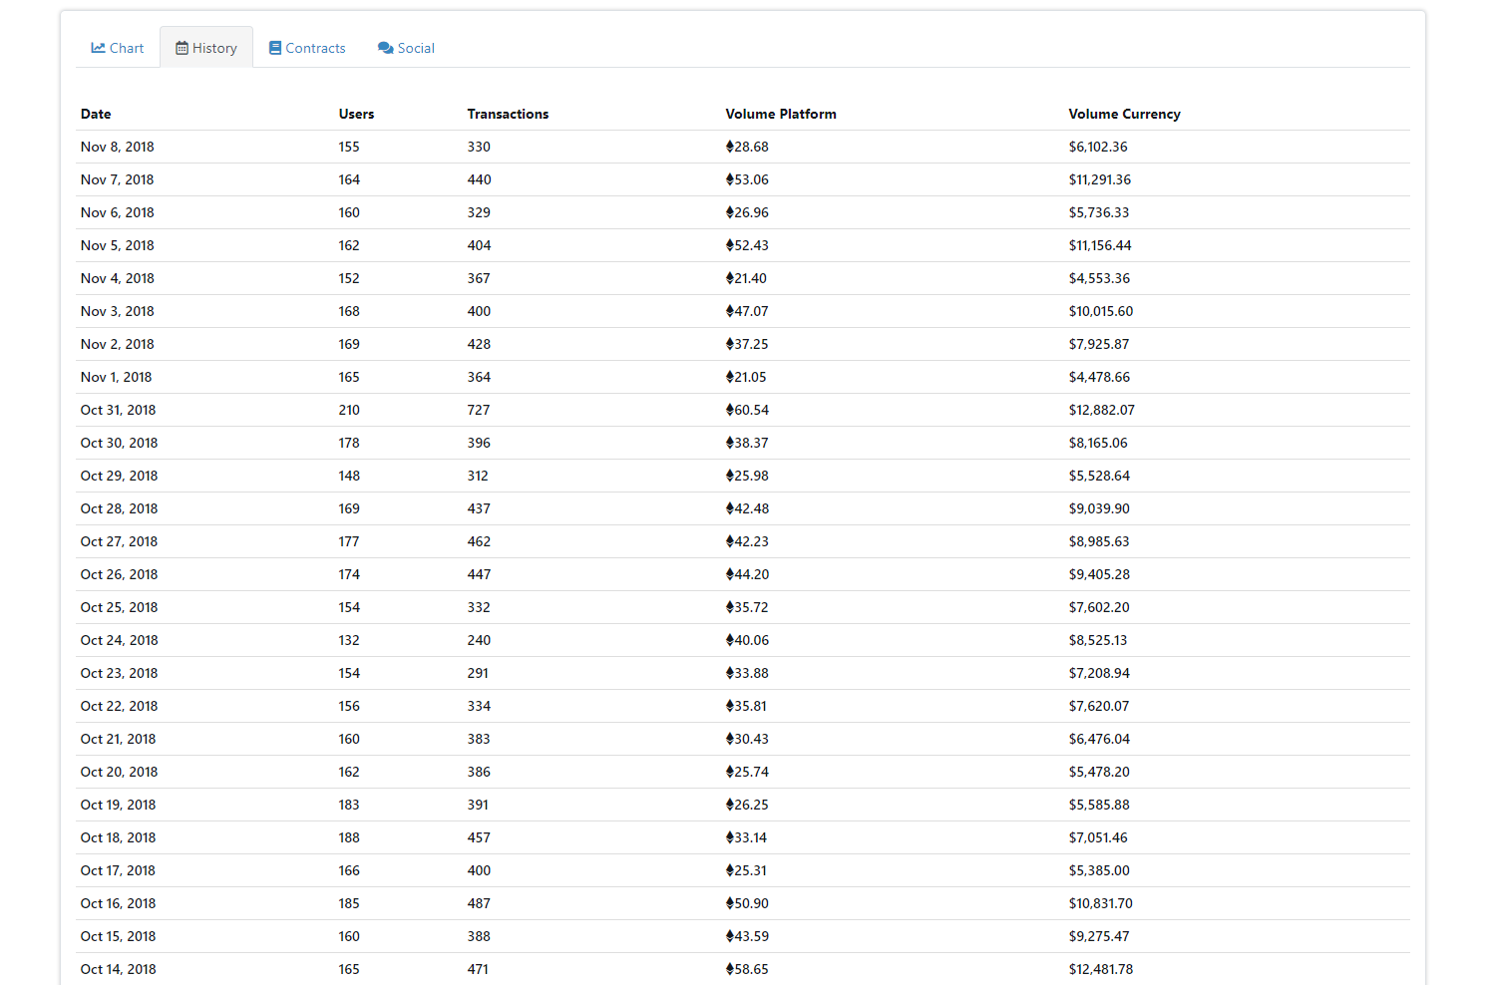Click the Transactions column header
Screen dimensions: 1491x985
click(x=508, y=114)
